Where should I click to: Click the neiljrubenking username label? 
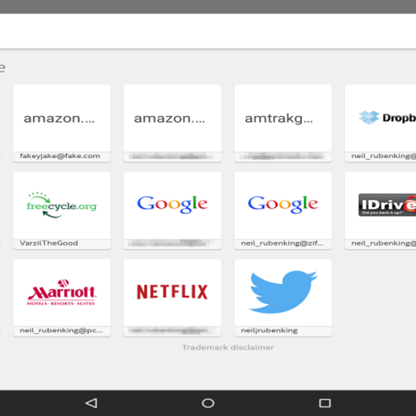point(269,330)
